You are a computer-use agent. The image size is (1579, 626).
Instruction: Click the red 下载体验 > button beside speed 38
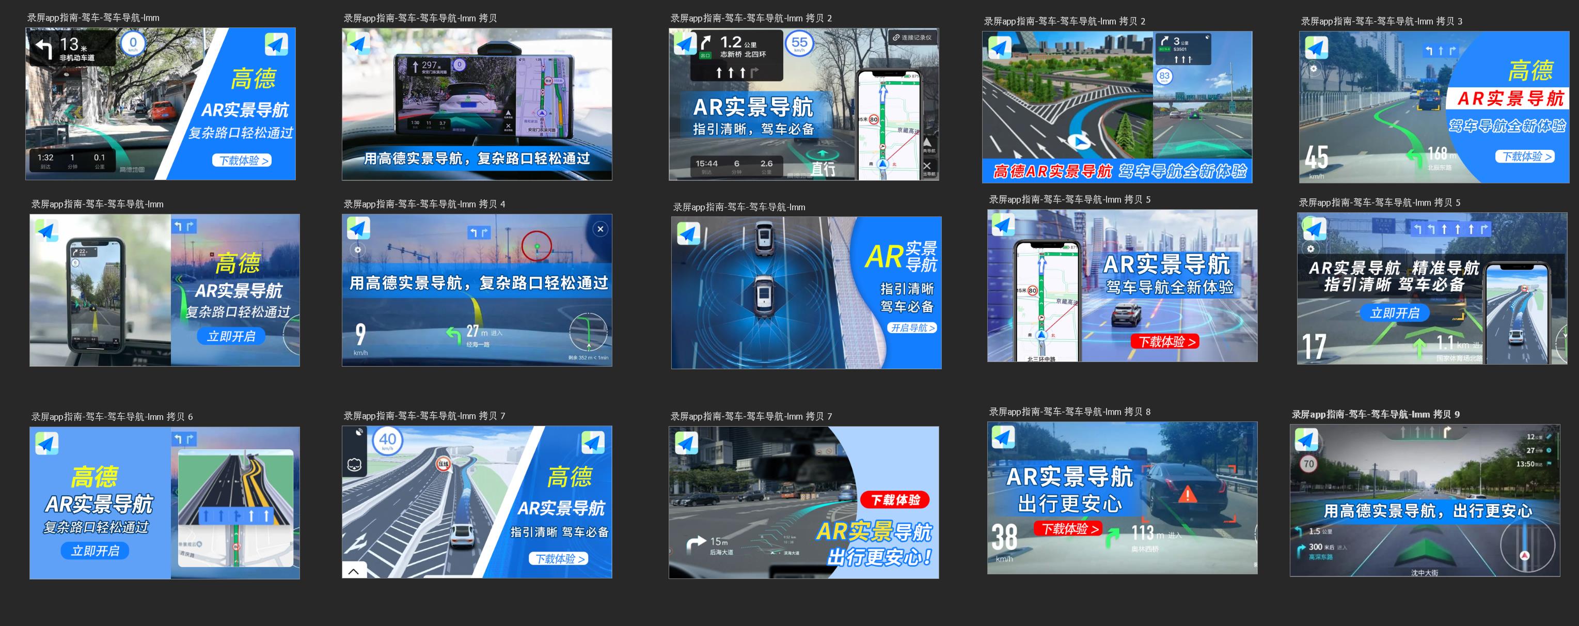pyautogui.click(x=1068, y=528)
